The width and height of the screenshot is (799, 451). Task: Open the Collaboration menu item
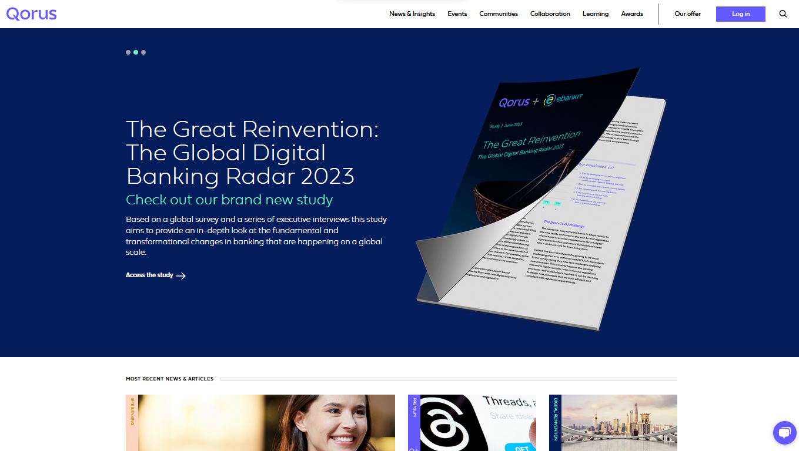point(550,14)
